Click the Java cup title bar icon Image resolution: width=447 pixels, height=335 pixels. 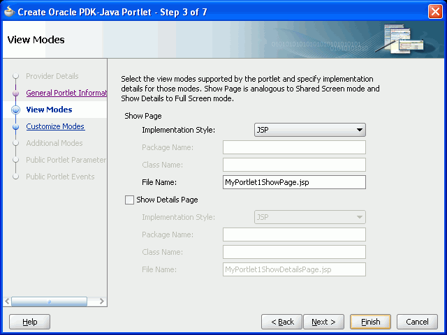(9, 11)
